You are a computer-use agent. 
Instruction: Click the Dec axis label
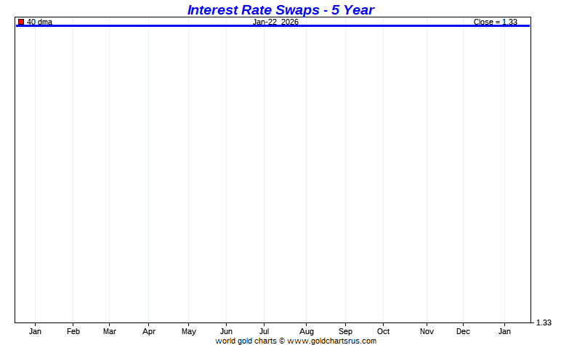(x=463, y=331)
